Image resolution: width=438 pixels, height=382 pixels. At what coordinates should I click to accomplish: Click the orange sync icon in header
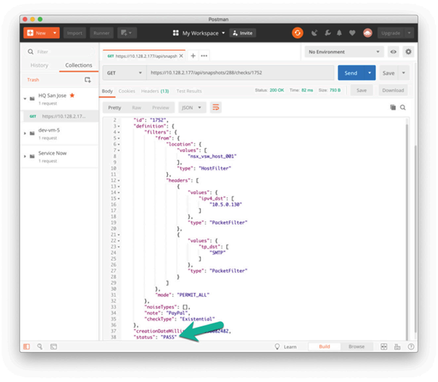click(297, 33)
